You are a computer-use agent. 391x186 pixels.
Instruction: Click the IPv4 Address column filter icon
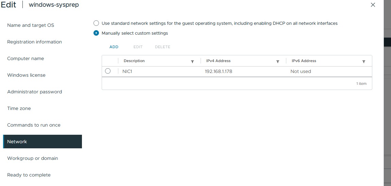[x=277, y=62]
